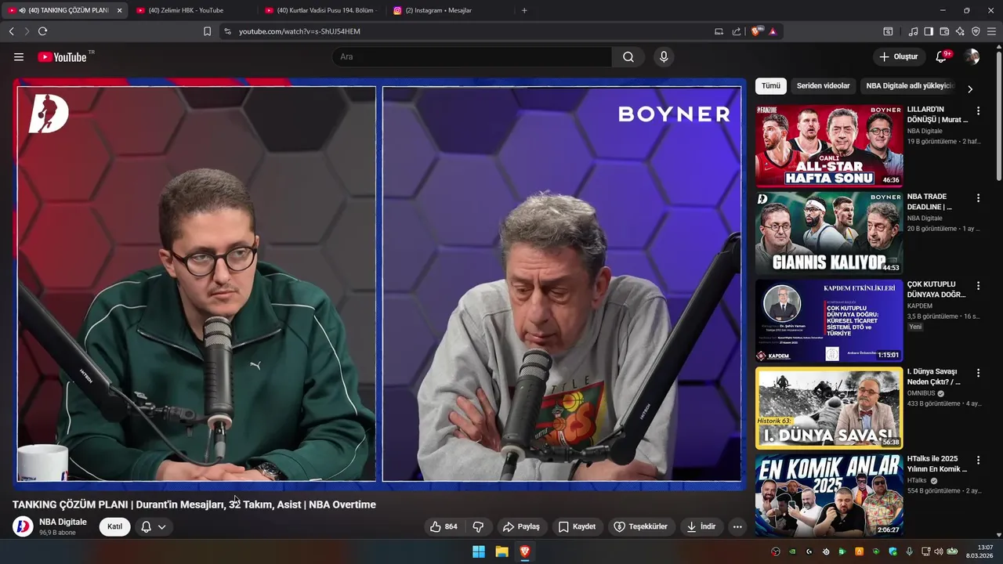Open I. DÜNYA SAVAŞI video thumbnail
The image size is (1003, 564).
(829, 408)
